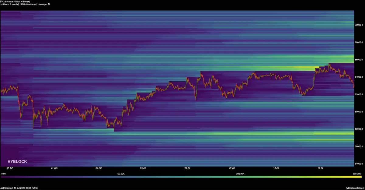Viewport: 365px width, 190px height.
Task: Click the '03 Jul' date axis label
Action: [x=143, y=168]
